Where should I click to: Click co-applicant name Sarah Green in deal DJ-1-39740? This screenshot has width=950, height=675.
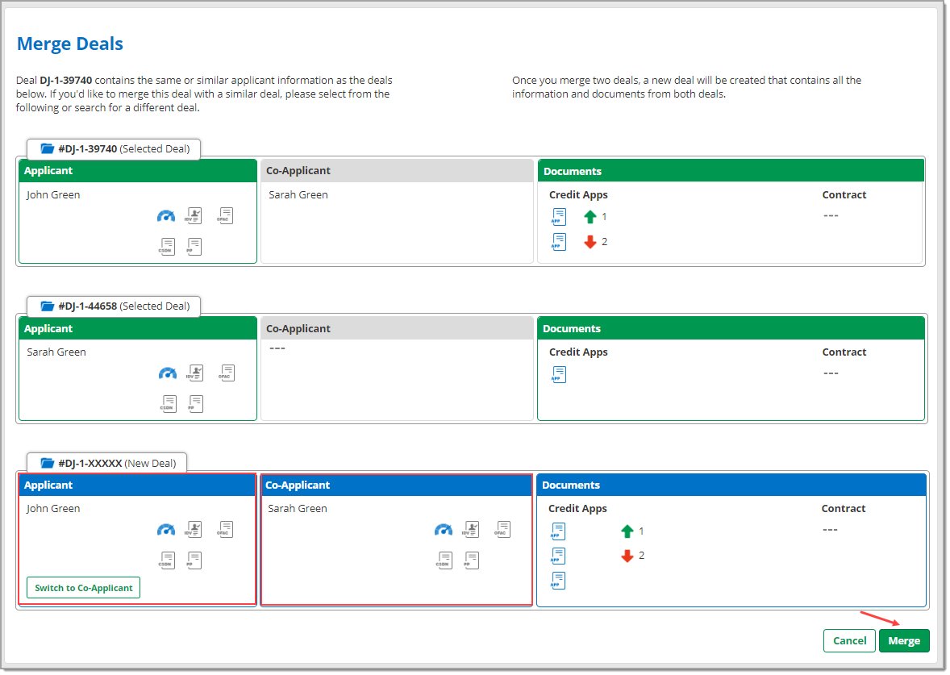298,194
